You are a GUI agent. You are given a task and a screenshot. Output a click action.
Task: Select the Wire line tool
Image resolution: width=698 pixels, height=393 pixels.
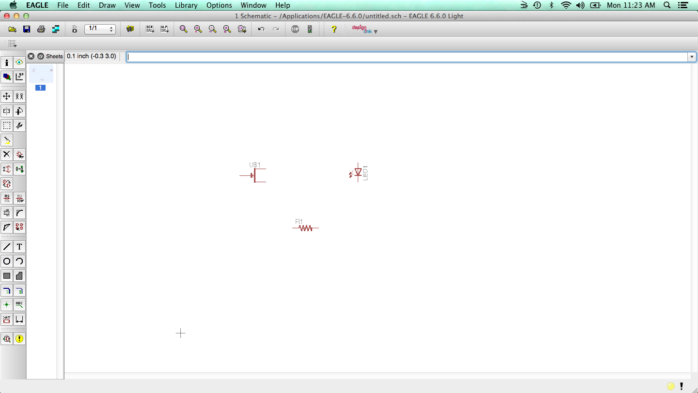coord(7,247)
